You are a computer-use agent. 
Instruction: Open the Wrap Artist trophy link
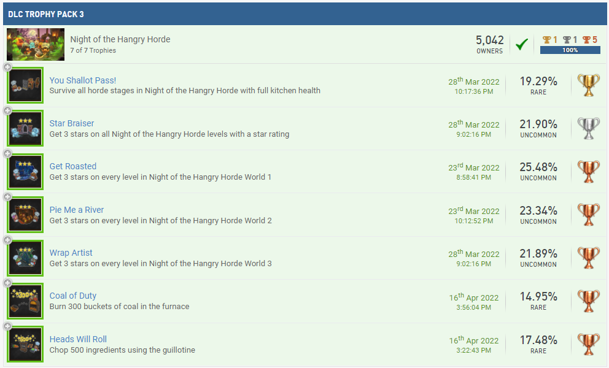[71, 253]
